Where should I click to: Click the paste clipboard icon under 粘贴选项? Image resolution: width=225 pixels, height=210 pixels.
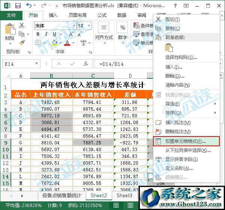pos(169,48)
